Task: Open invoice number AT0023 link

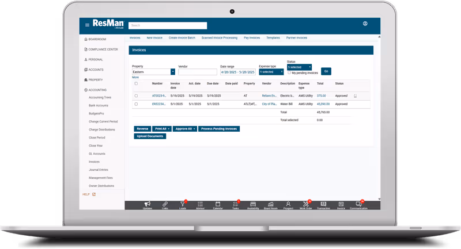Action: click(159, 96)
